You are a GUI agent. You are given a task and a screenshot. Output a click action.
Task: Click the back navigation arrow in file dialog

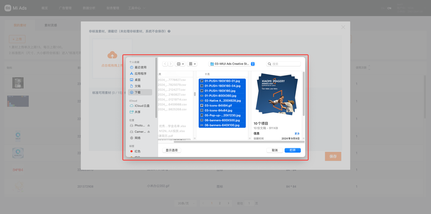tap(165, 64)
